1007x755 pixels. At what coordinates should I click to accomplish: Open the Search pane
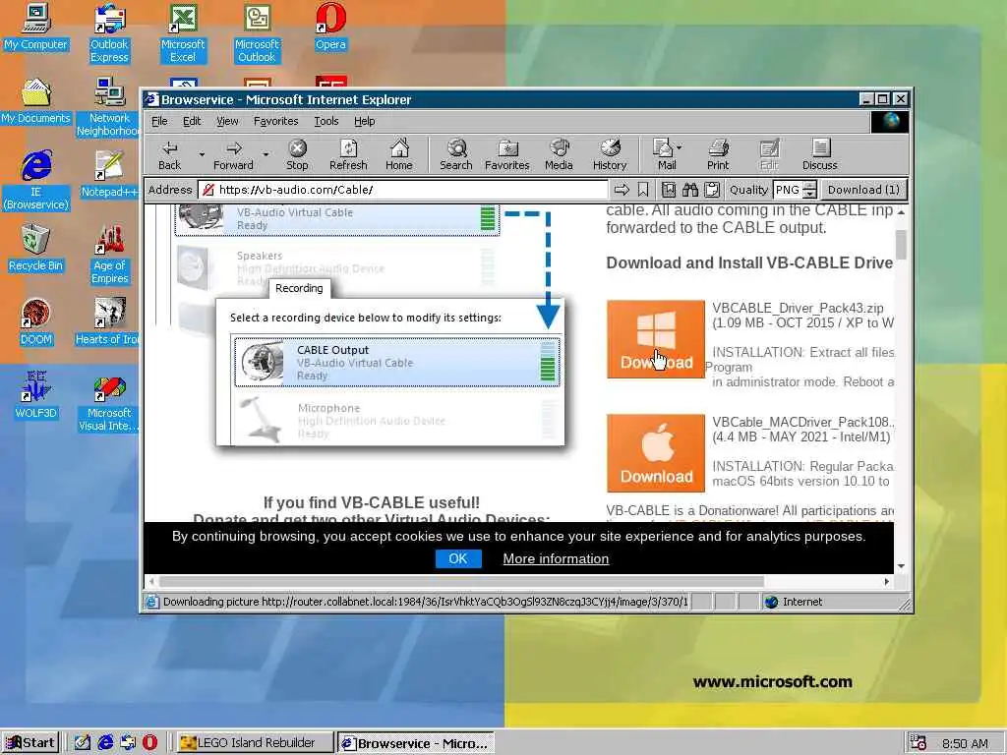456,154
